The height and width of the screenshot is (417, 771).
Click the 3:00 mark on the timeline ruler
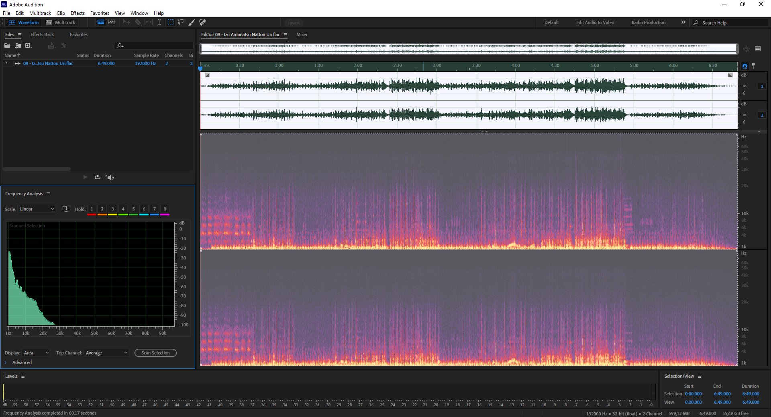(437, 65)
